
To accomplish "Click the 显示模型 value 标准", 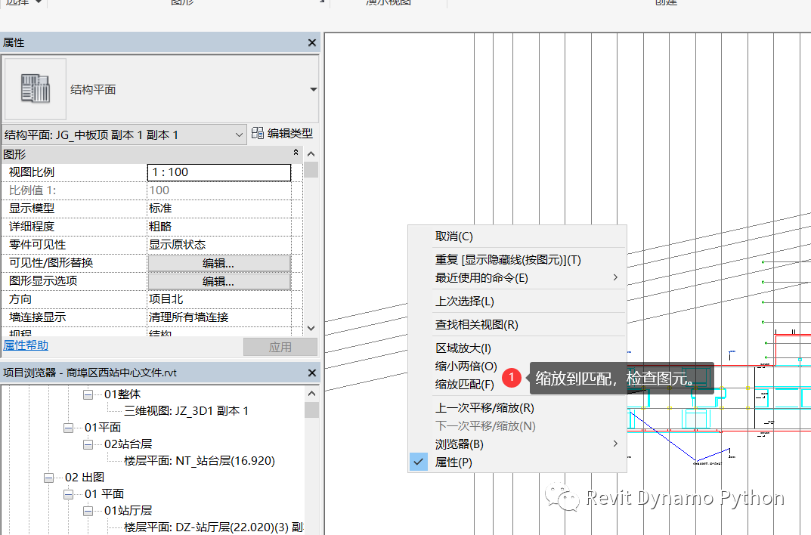I will 219,209.
